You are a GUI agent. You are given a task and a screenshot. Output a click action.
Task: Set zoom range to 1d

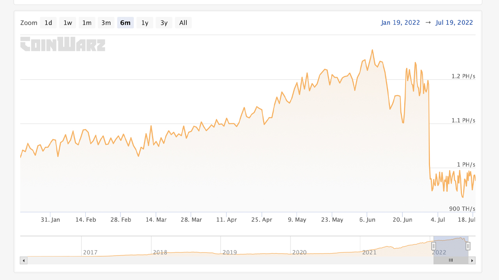pos(48,23)
